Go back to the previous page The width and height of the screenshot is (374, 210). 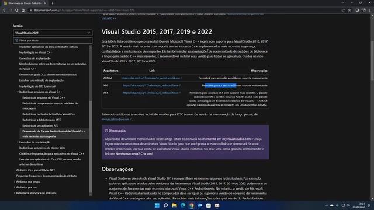(x=4, y=10)
